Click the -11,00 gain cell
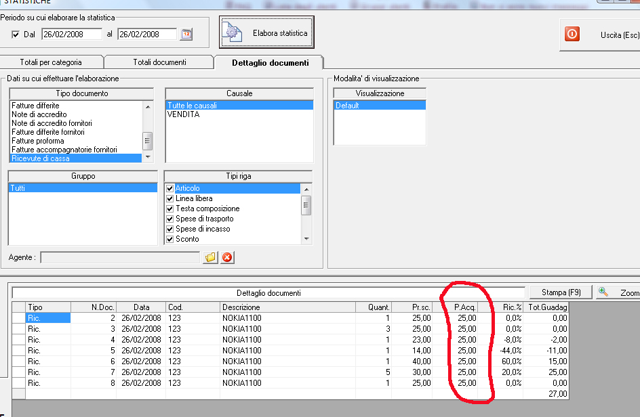 pos(546,351)
